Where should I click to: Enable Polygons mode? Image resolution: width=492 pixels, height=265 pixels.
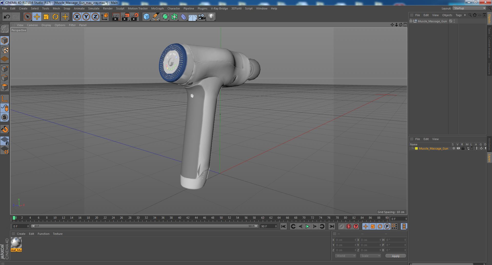(5, 87)
